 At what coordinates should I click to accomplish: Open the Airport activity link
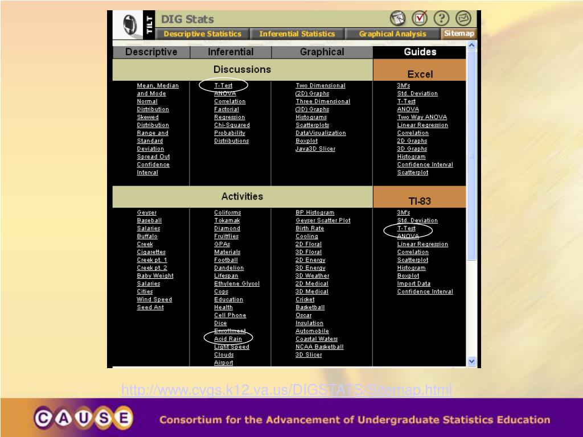[223, 362]
